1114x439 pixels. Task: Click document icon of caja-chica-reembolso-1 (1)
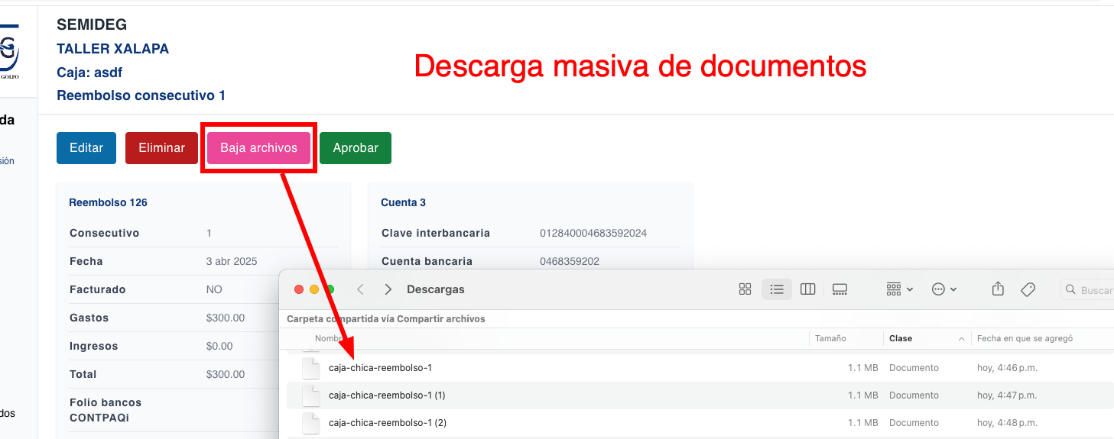tap(310, 395)
